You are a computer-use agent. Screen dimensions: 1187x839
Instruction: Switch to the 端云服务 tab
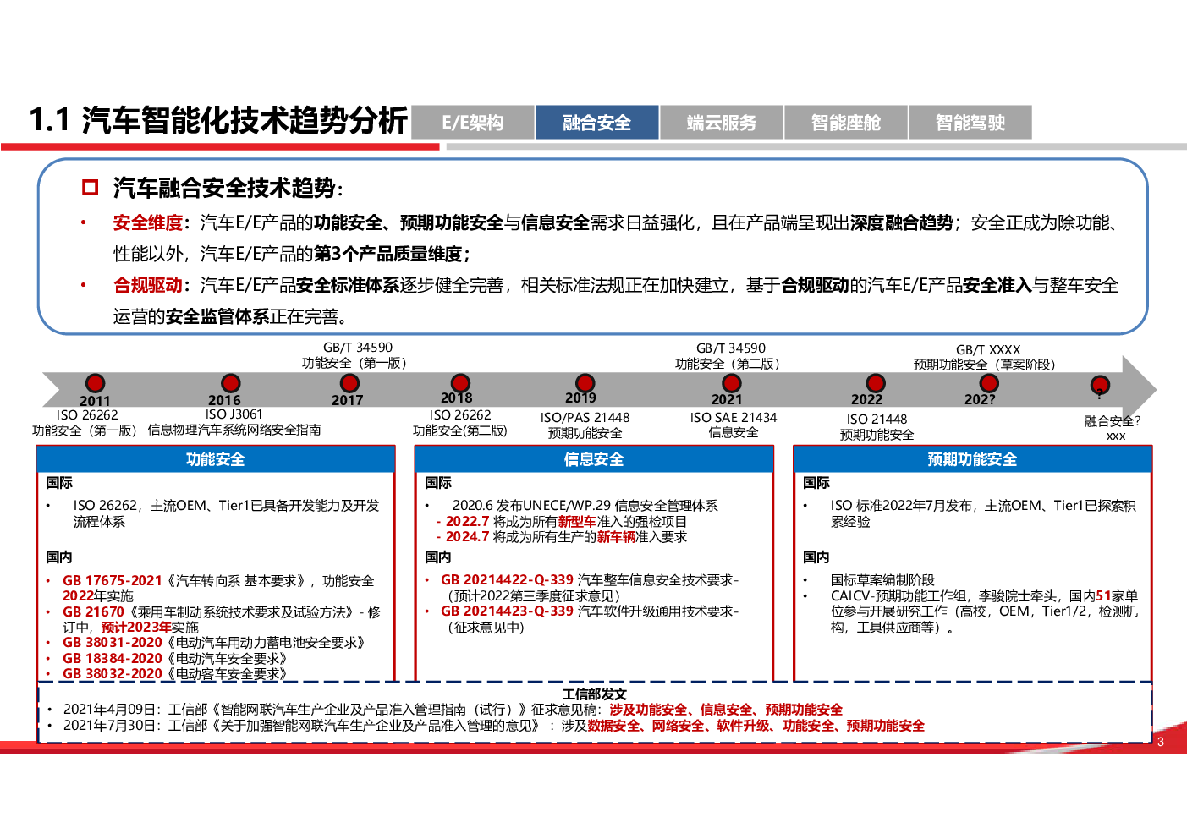point(722,123)
